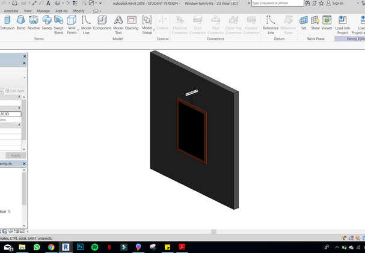Select the Model Text tool
This screenshot has height=253, width=365.
pyautogui.click(x=118, y=25)
